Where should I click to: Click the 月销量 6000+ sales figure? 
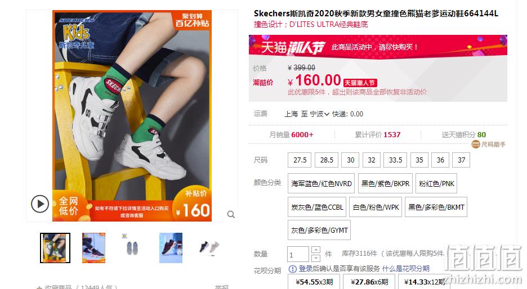tap(292, 134)
